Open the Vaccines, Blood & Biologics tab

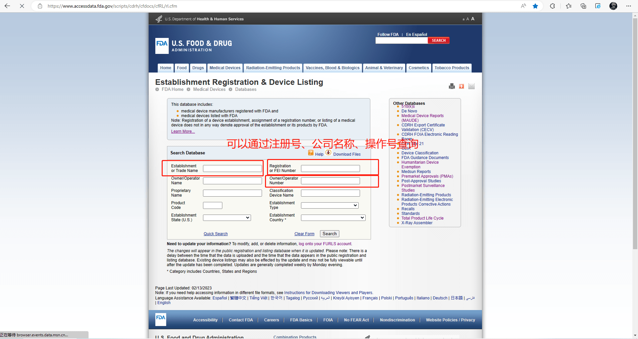point(333,68)
